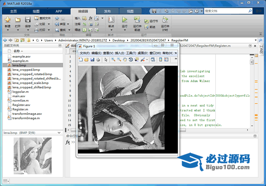Activate the Rotate 3D tool in Figure 1
The width and height of the screenshot is (266, 186).
coord(131,60)
